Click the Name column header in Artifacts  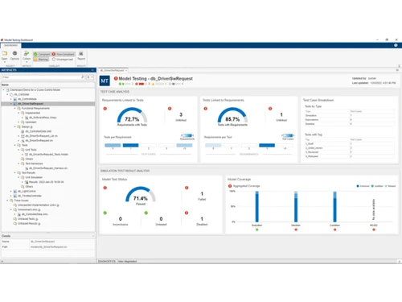pyautogui.click(x=48, y=85)
